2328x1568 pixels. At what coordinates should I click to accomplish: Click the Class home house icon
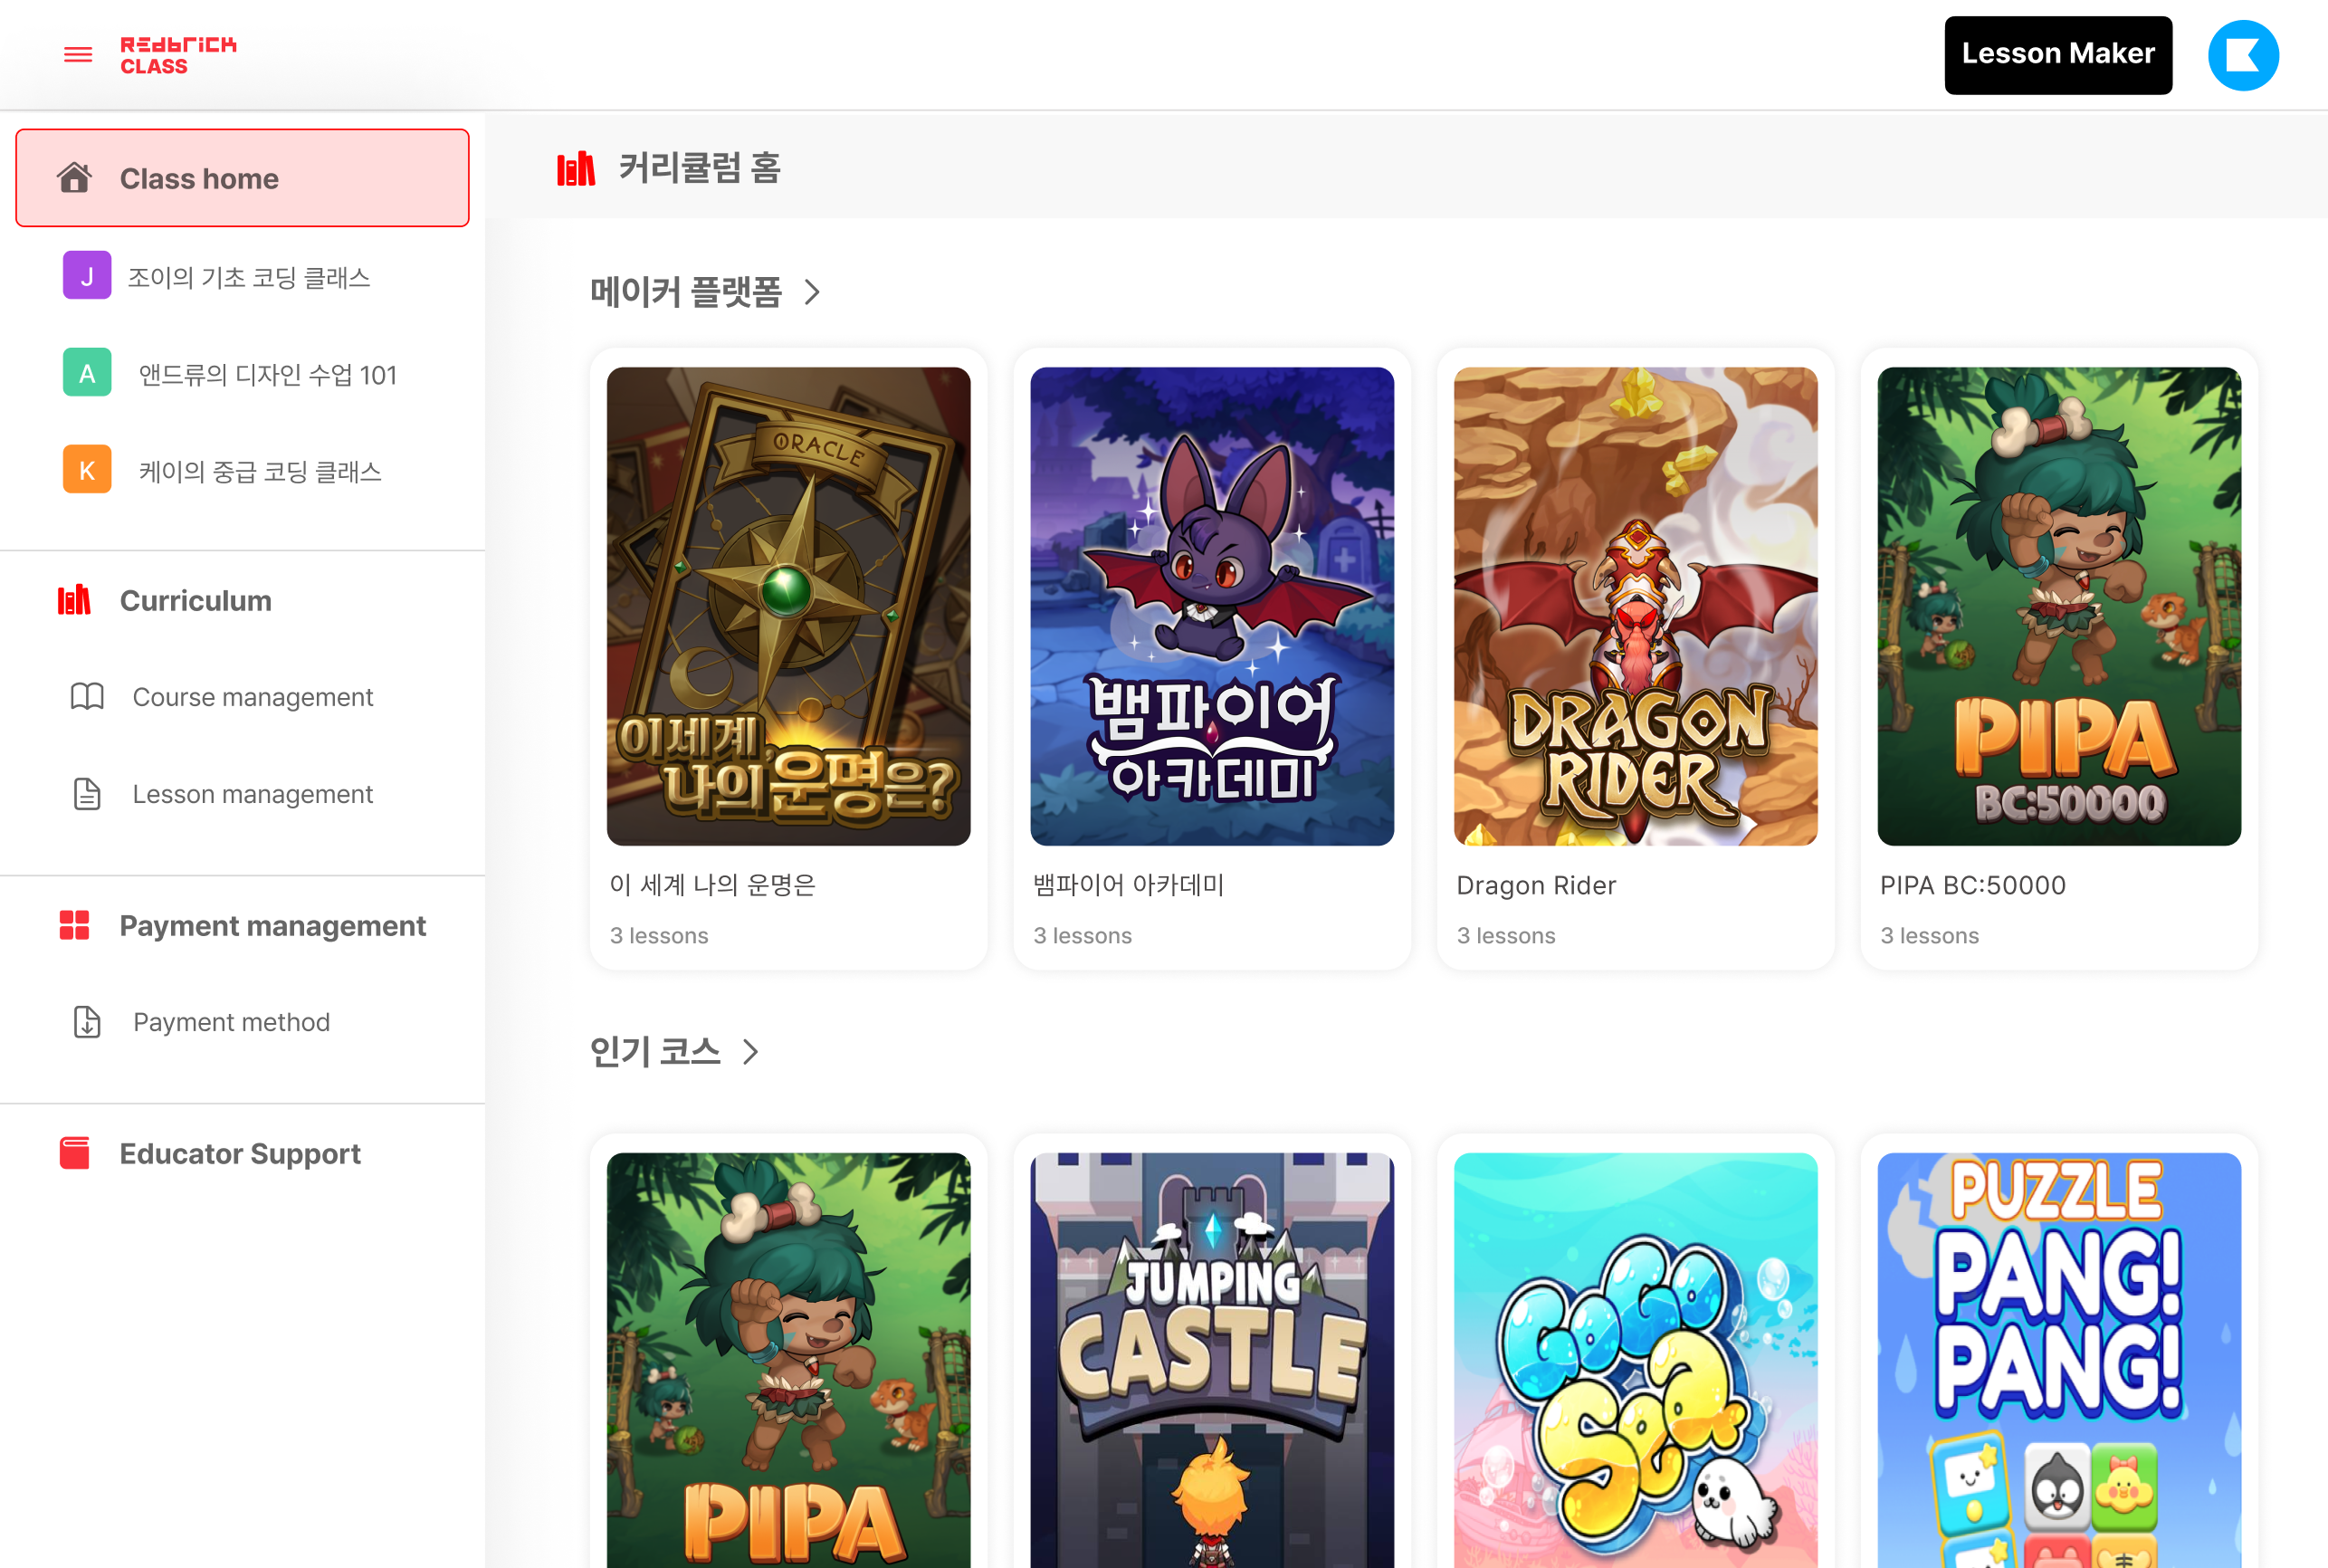click(x=75, y=178)
